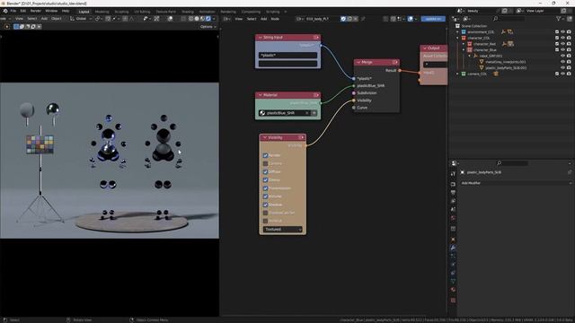Select solid viewport shading mode

coord(197,19)
